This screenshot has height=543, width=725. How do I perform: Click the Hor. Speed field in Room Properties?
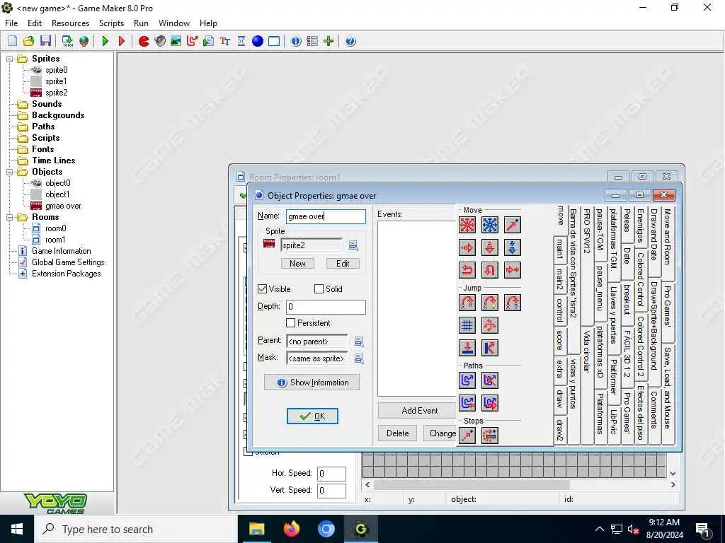[331, 473]
